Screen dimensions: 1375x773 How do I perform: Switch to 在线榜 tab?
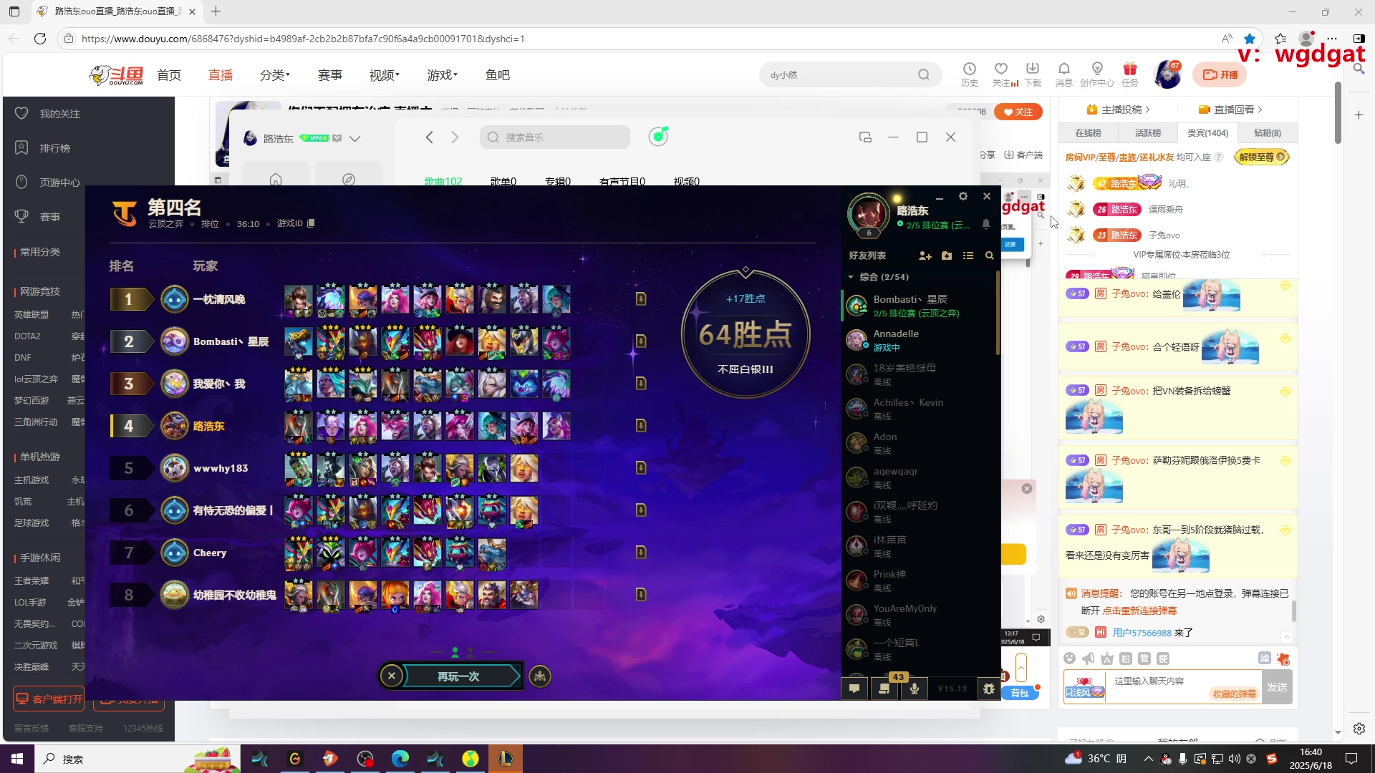1088,133
